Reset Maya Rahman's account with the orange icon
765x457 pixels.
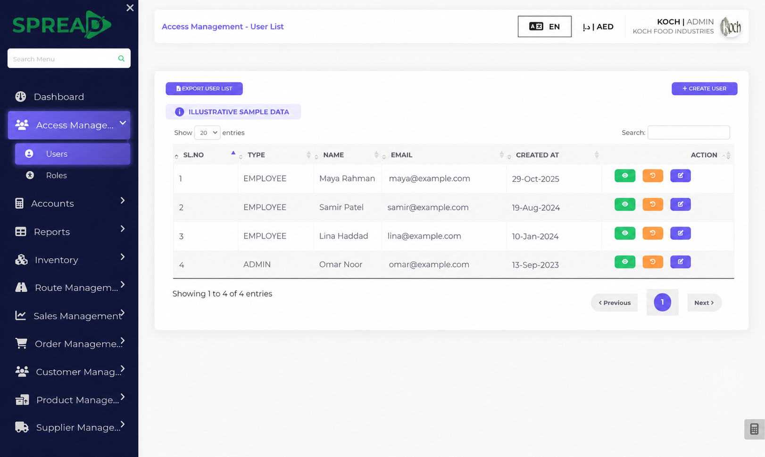pos(653,176)
